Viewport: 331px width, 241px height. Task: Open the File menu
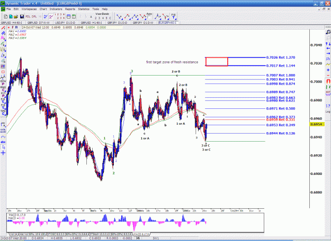(8, 9)
